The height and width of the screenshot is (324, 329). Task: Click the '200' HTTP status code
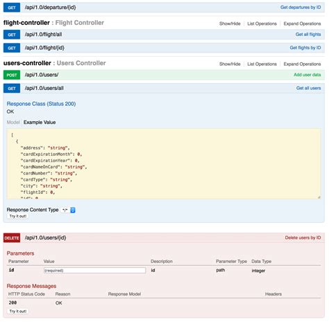point(12,303)
